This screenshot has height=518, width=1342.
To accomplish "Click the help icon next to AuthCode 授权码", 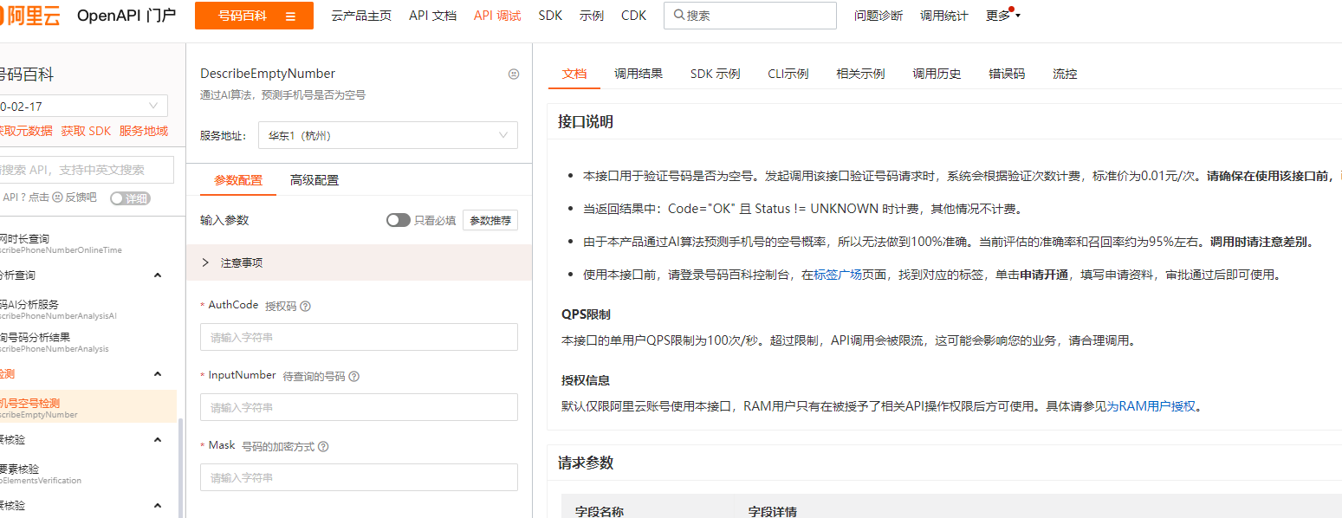I will click(x=305, y=306).
